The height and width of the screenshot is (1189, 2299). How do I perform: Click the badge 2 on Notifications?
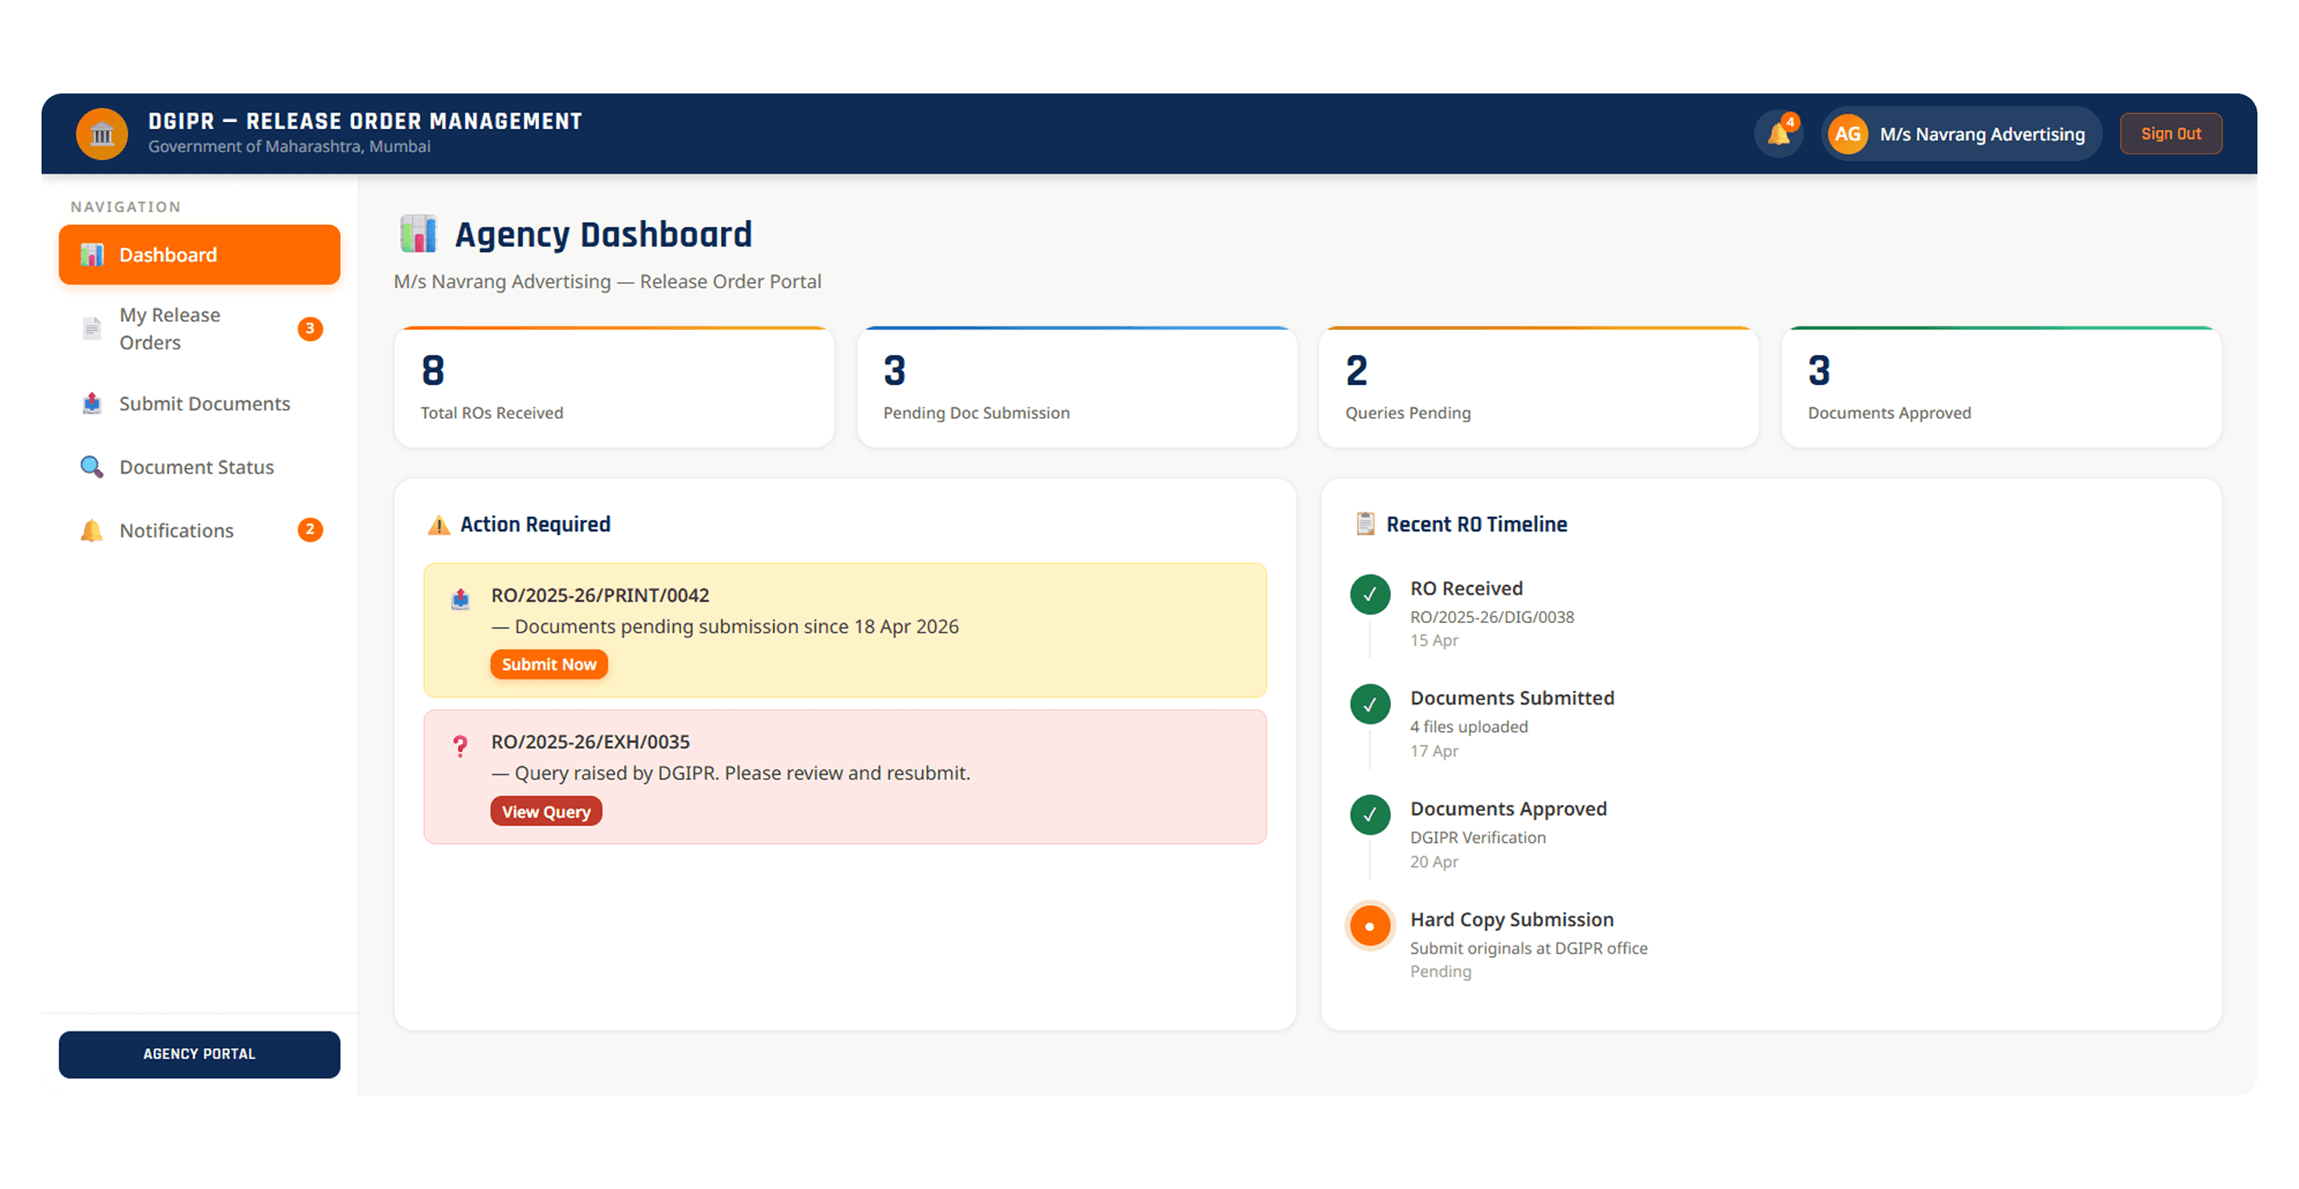click(x=310, y=530)
